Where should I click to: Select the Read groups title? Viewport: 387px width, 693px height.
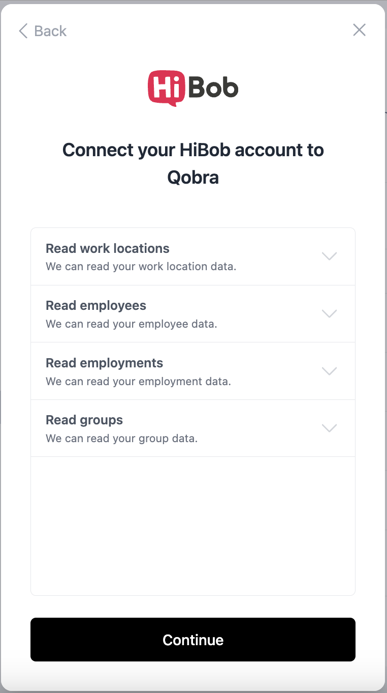84,420
